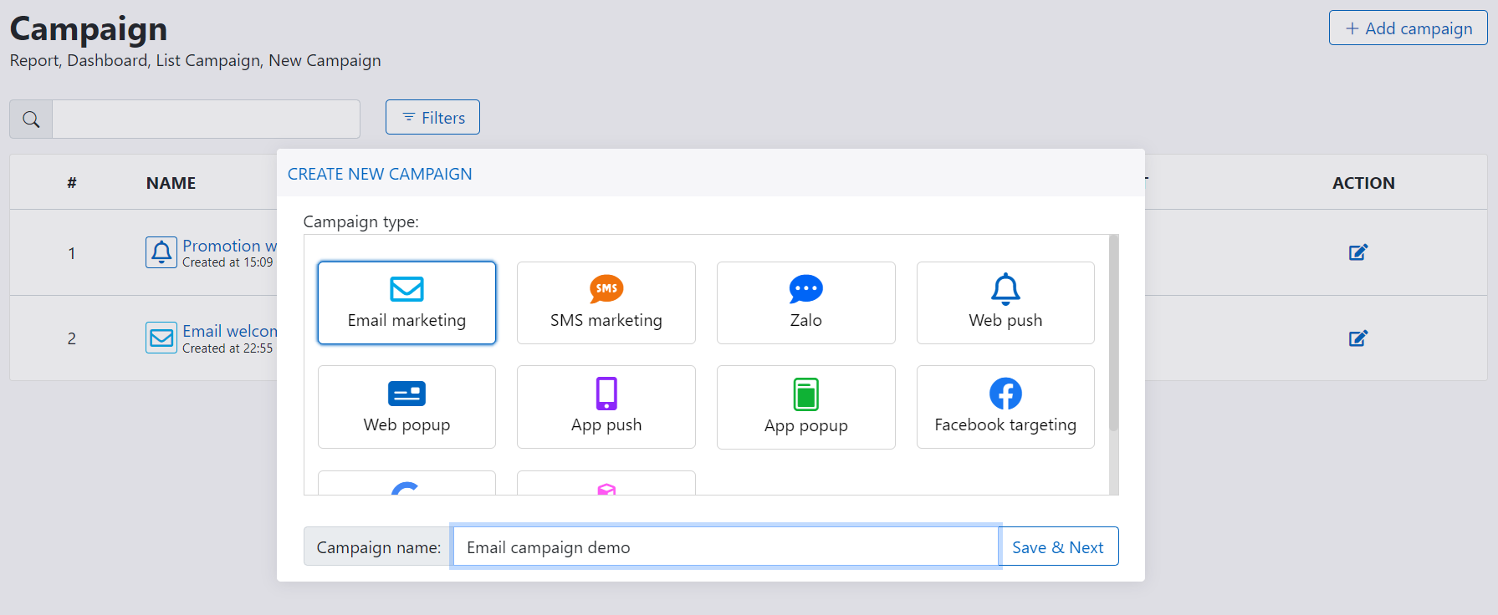Screen dimensions: 1498x615
Task: Pick the Zalo campaign type
Action: click(805, 302)
